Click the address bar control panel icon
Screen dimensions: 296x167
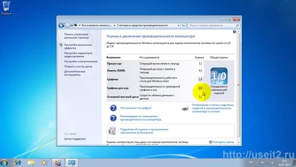click(76, 25)
